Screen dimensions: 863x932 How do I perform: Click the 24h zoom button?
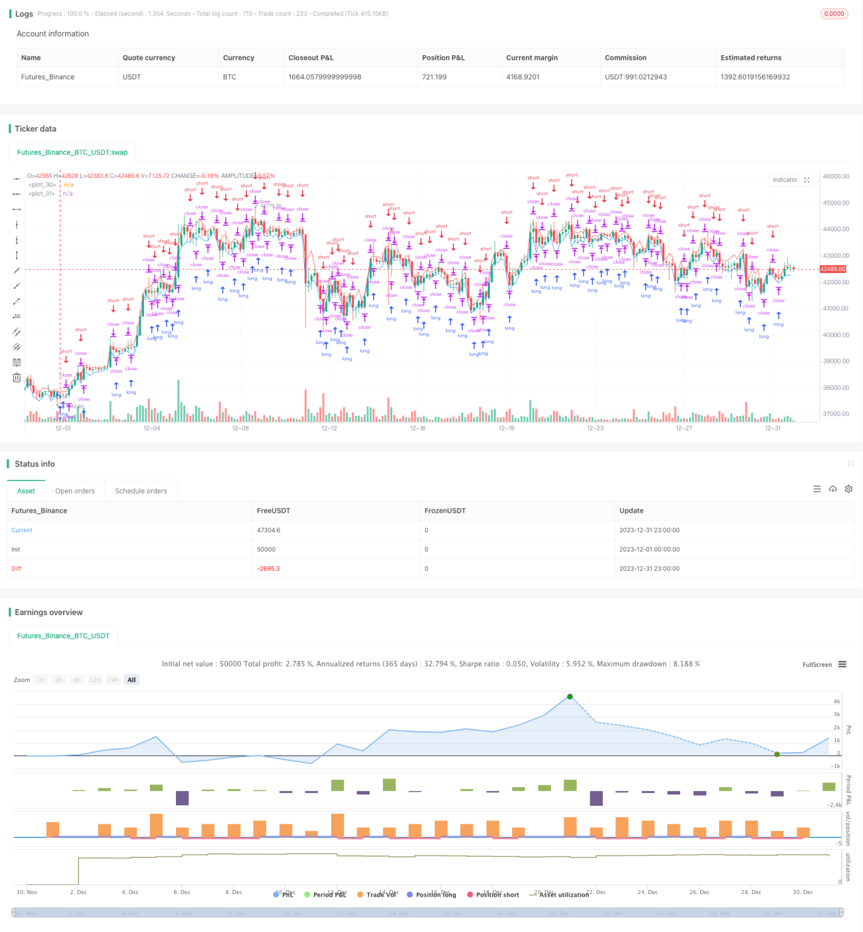pos(114,680)
